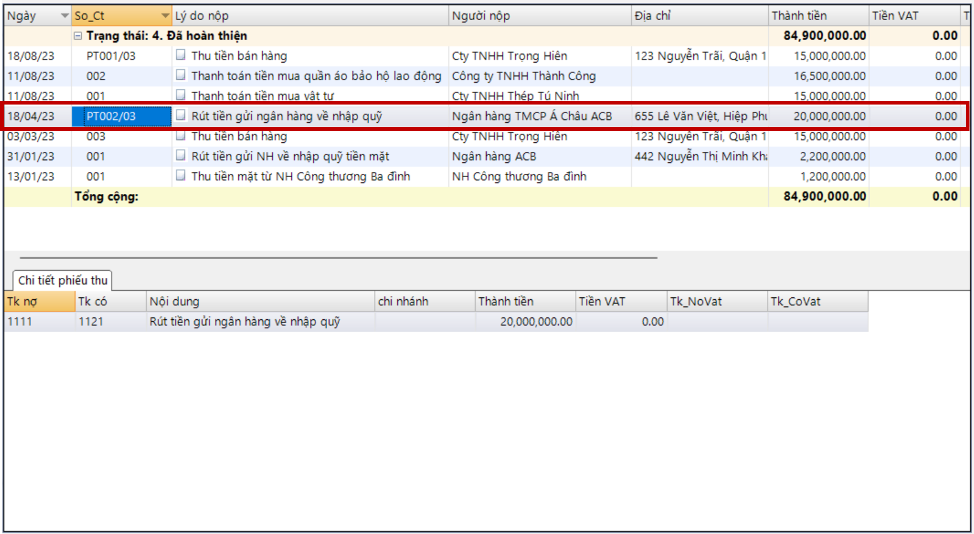Tick checkbox for PT001/03 Thu tiền bán hàng
The width and height of the screenshot is (974, 534).
click(x=181, y=55)
